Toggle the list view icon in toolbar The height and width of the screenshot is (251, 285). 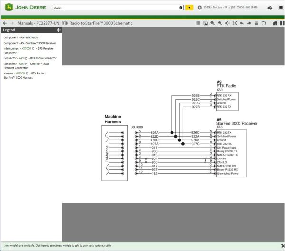198,23
